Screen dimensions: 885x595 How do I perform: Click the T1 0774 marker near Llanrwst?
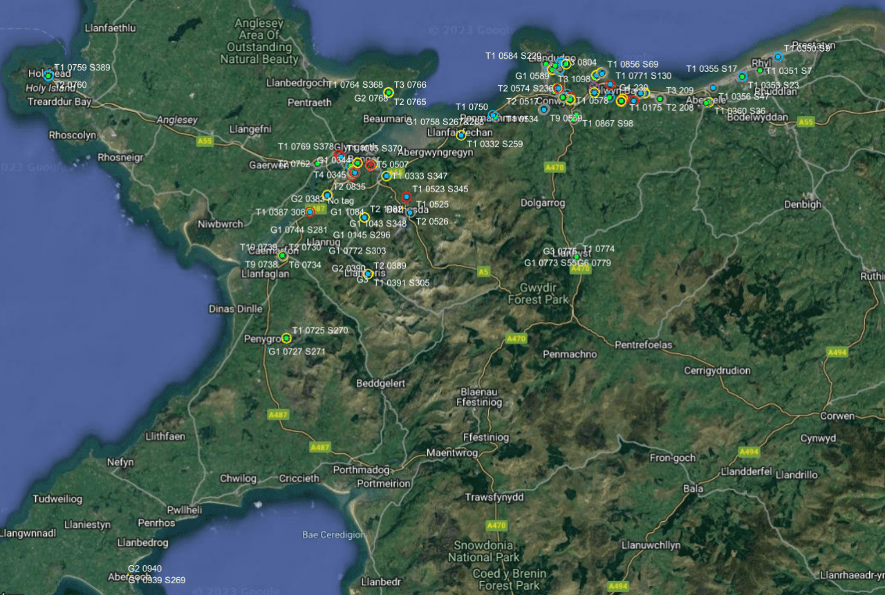point(576,256)
